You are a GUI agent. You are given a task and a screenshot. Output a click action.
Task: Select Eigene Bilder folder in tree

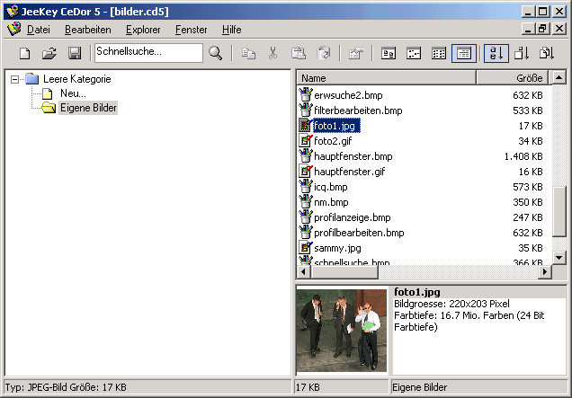88,108
